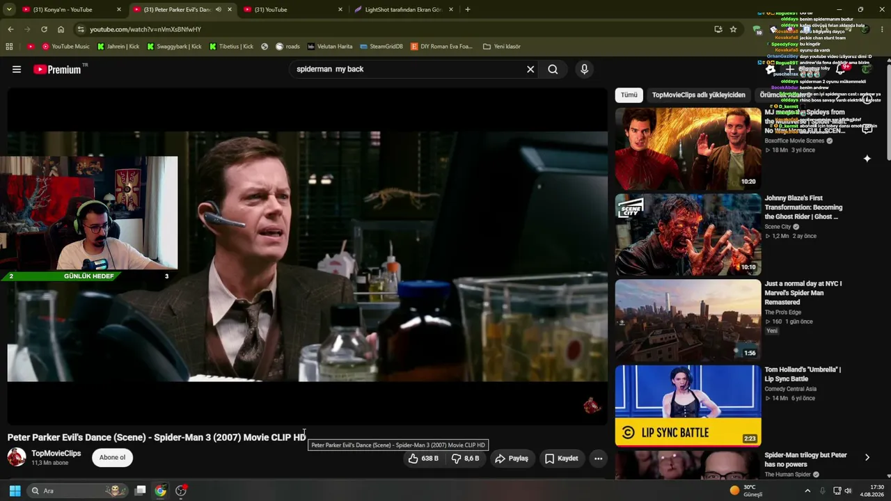Bookmark this page with the star icon
The width and height of the screenshot is (891, 501).
(x=733, y=29)
